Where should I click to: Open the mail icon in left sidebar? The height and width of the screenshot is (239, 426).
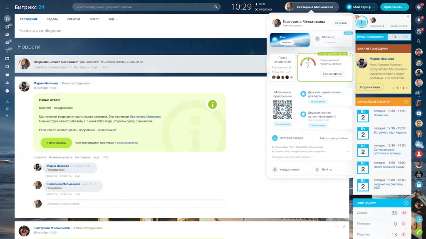(7, 42)
